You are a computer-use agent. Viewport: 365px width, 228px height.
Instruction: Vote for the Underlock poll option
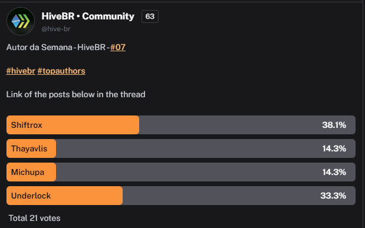(181, 196)
